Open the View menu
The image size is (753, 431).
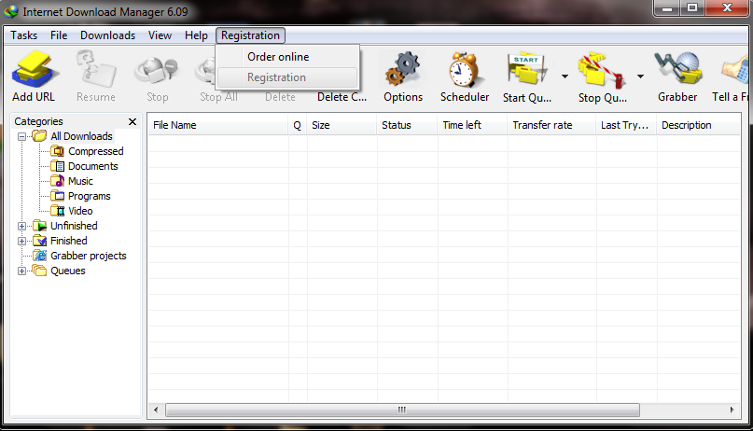(160, 35)
